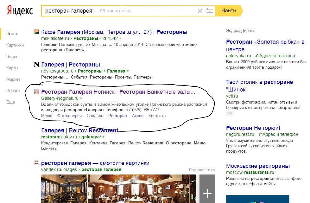Open Твой столик в ресторане Шинок ad

(x=259, y=86)
